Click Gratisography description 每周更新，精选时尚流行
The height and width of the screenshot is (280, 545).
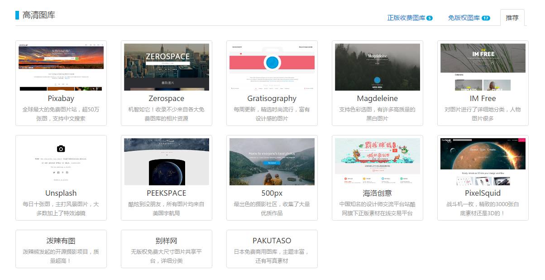pos(272,114)
